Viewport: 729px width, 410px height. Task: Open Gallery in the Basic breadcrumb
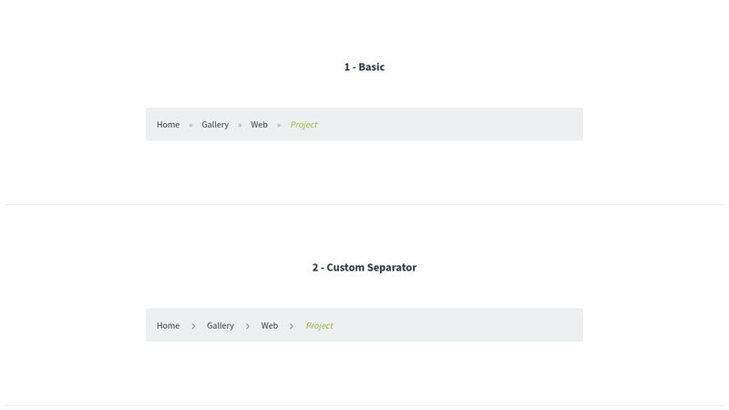click(x=215, y=125)
